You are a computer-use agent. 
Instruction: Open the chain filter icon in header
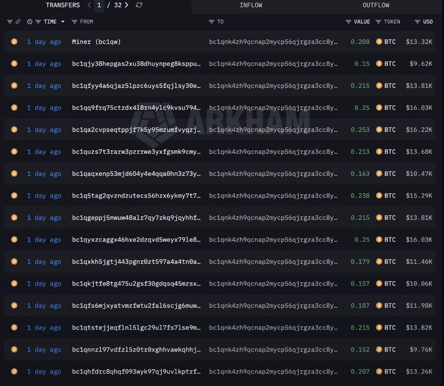tap(10, 22)
